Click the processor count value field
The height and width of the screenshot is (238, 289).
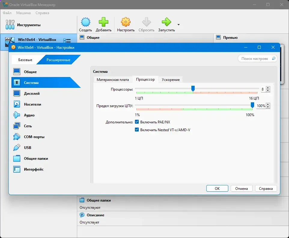click(263, 89)
